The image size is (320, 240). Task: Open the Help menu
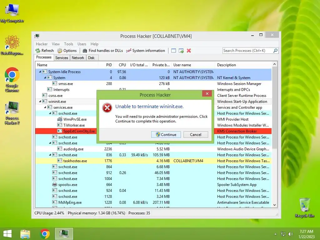[94, 44]
